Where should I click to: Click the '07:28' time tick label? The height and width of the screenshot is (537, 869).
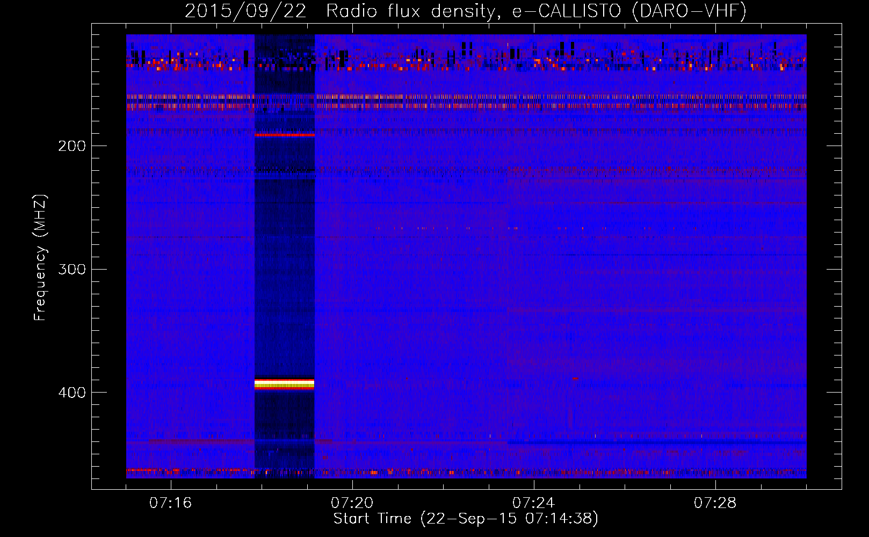coord(715,503)
